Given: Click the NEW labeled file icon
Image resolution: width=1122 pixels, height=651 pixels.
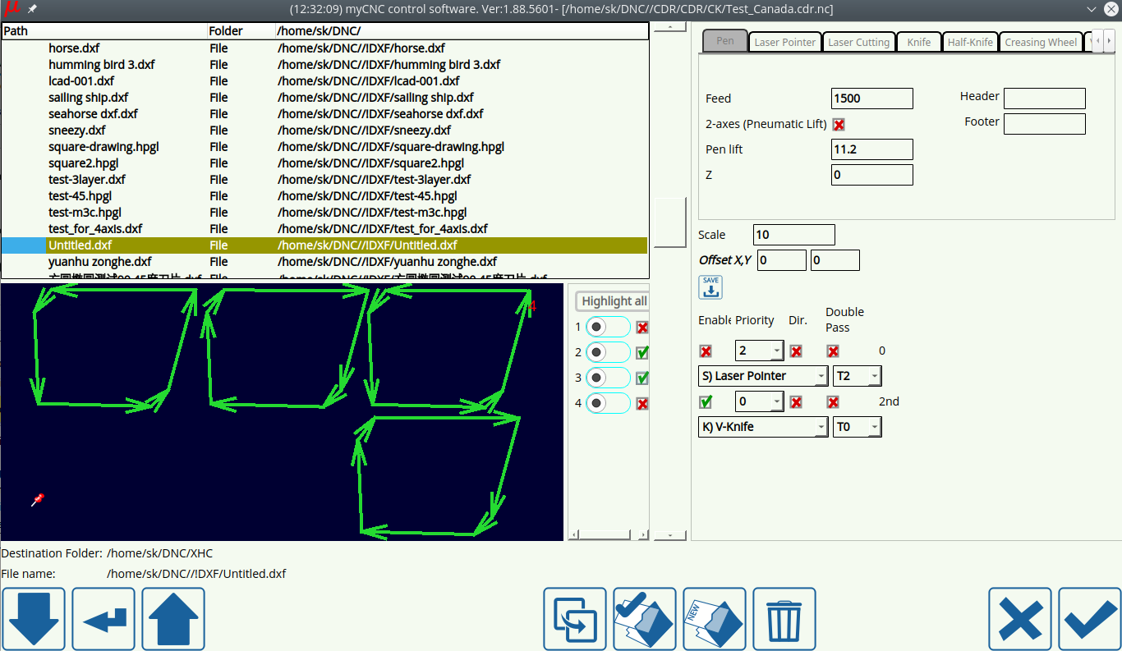Looking at the screenshot, I should (x=714, y=619).
